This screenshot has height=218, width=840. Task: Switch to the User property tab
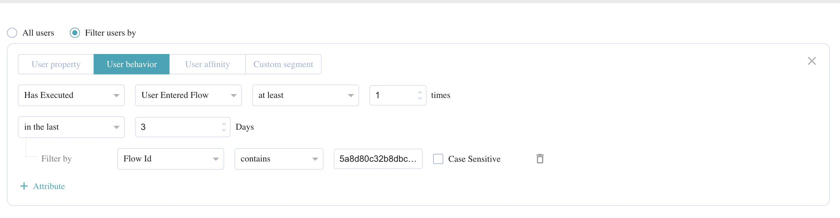click(55, 64)
